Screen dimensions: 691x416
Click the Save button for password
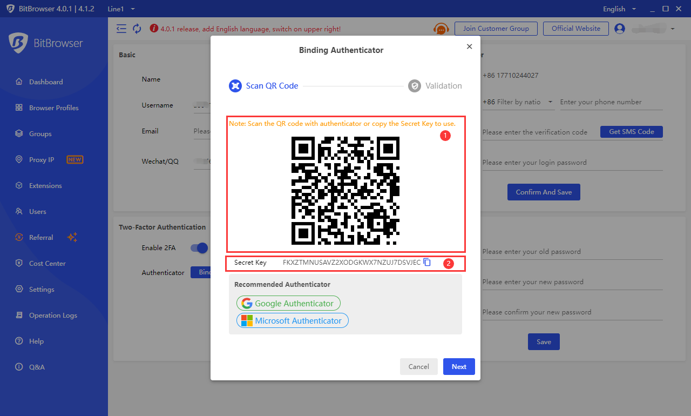coord(544,341)
